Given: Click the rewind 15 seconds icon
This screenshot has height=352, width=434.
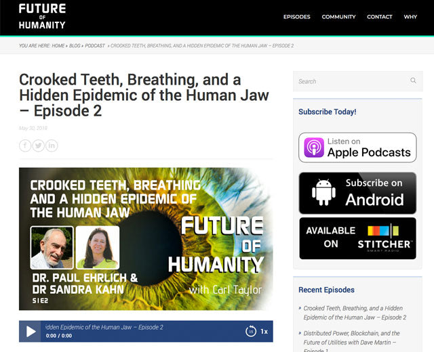Looking at the screenshot, I should pos(250,331).
